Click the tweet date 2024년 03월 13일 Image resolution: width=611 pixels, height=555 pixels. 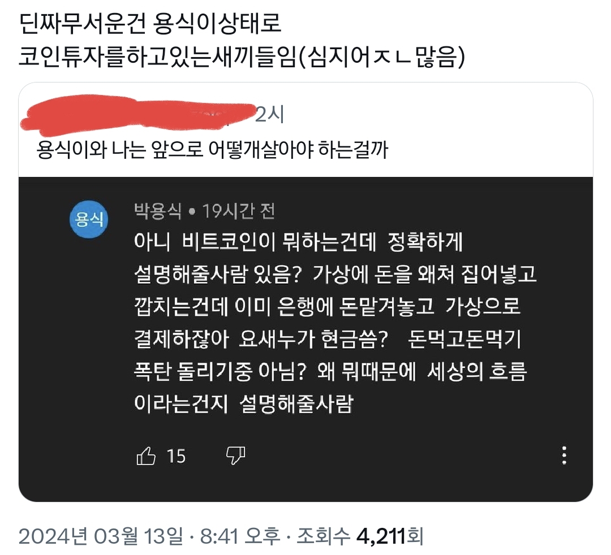coord(101,537)
